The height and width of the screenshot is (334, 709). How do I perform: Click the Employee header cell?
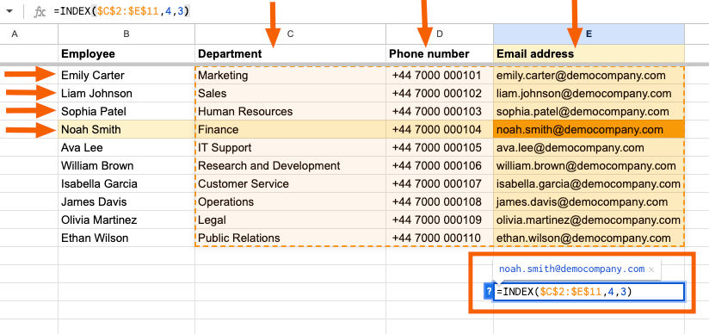(126, 54)
